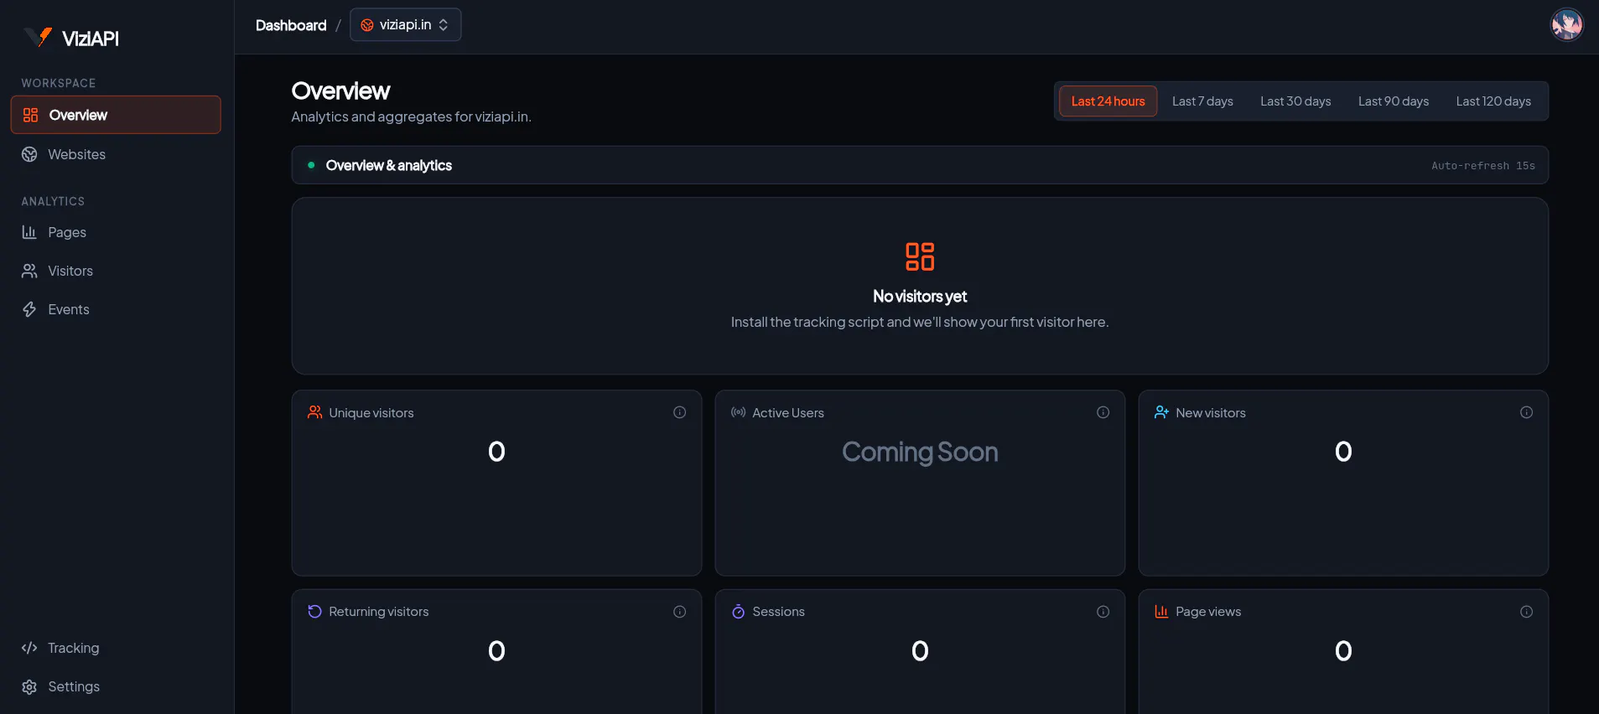Choose the Last 120 days range
The width and height of the screenshot is (1599, 714).
point(1493,101)
